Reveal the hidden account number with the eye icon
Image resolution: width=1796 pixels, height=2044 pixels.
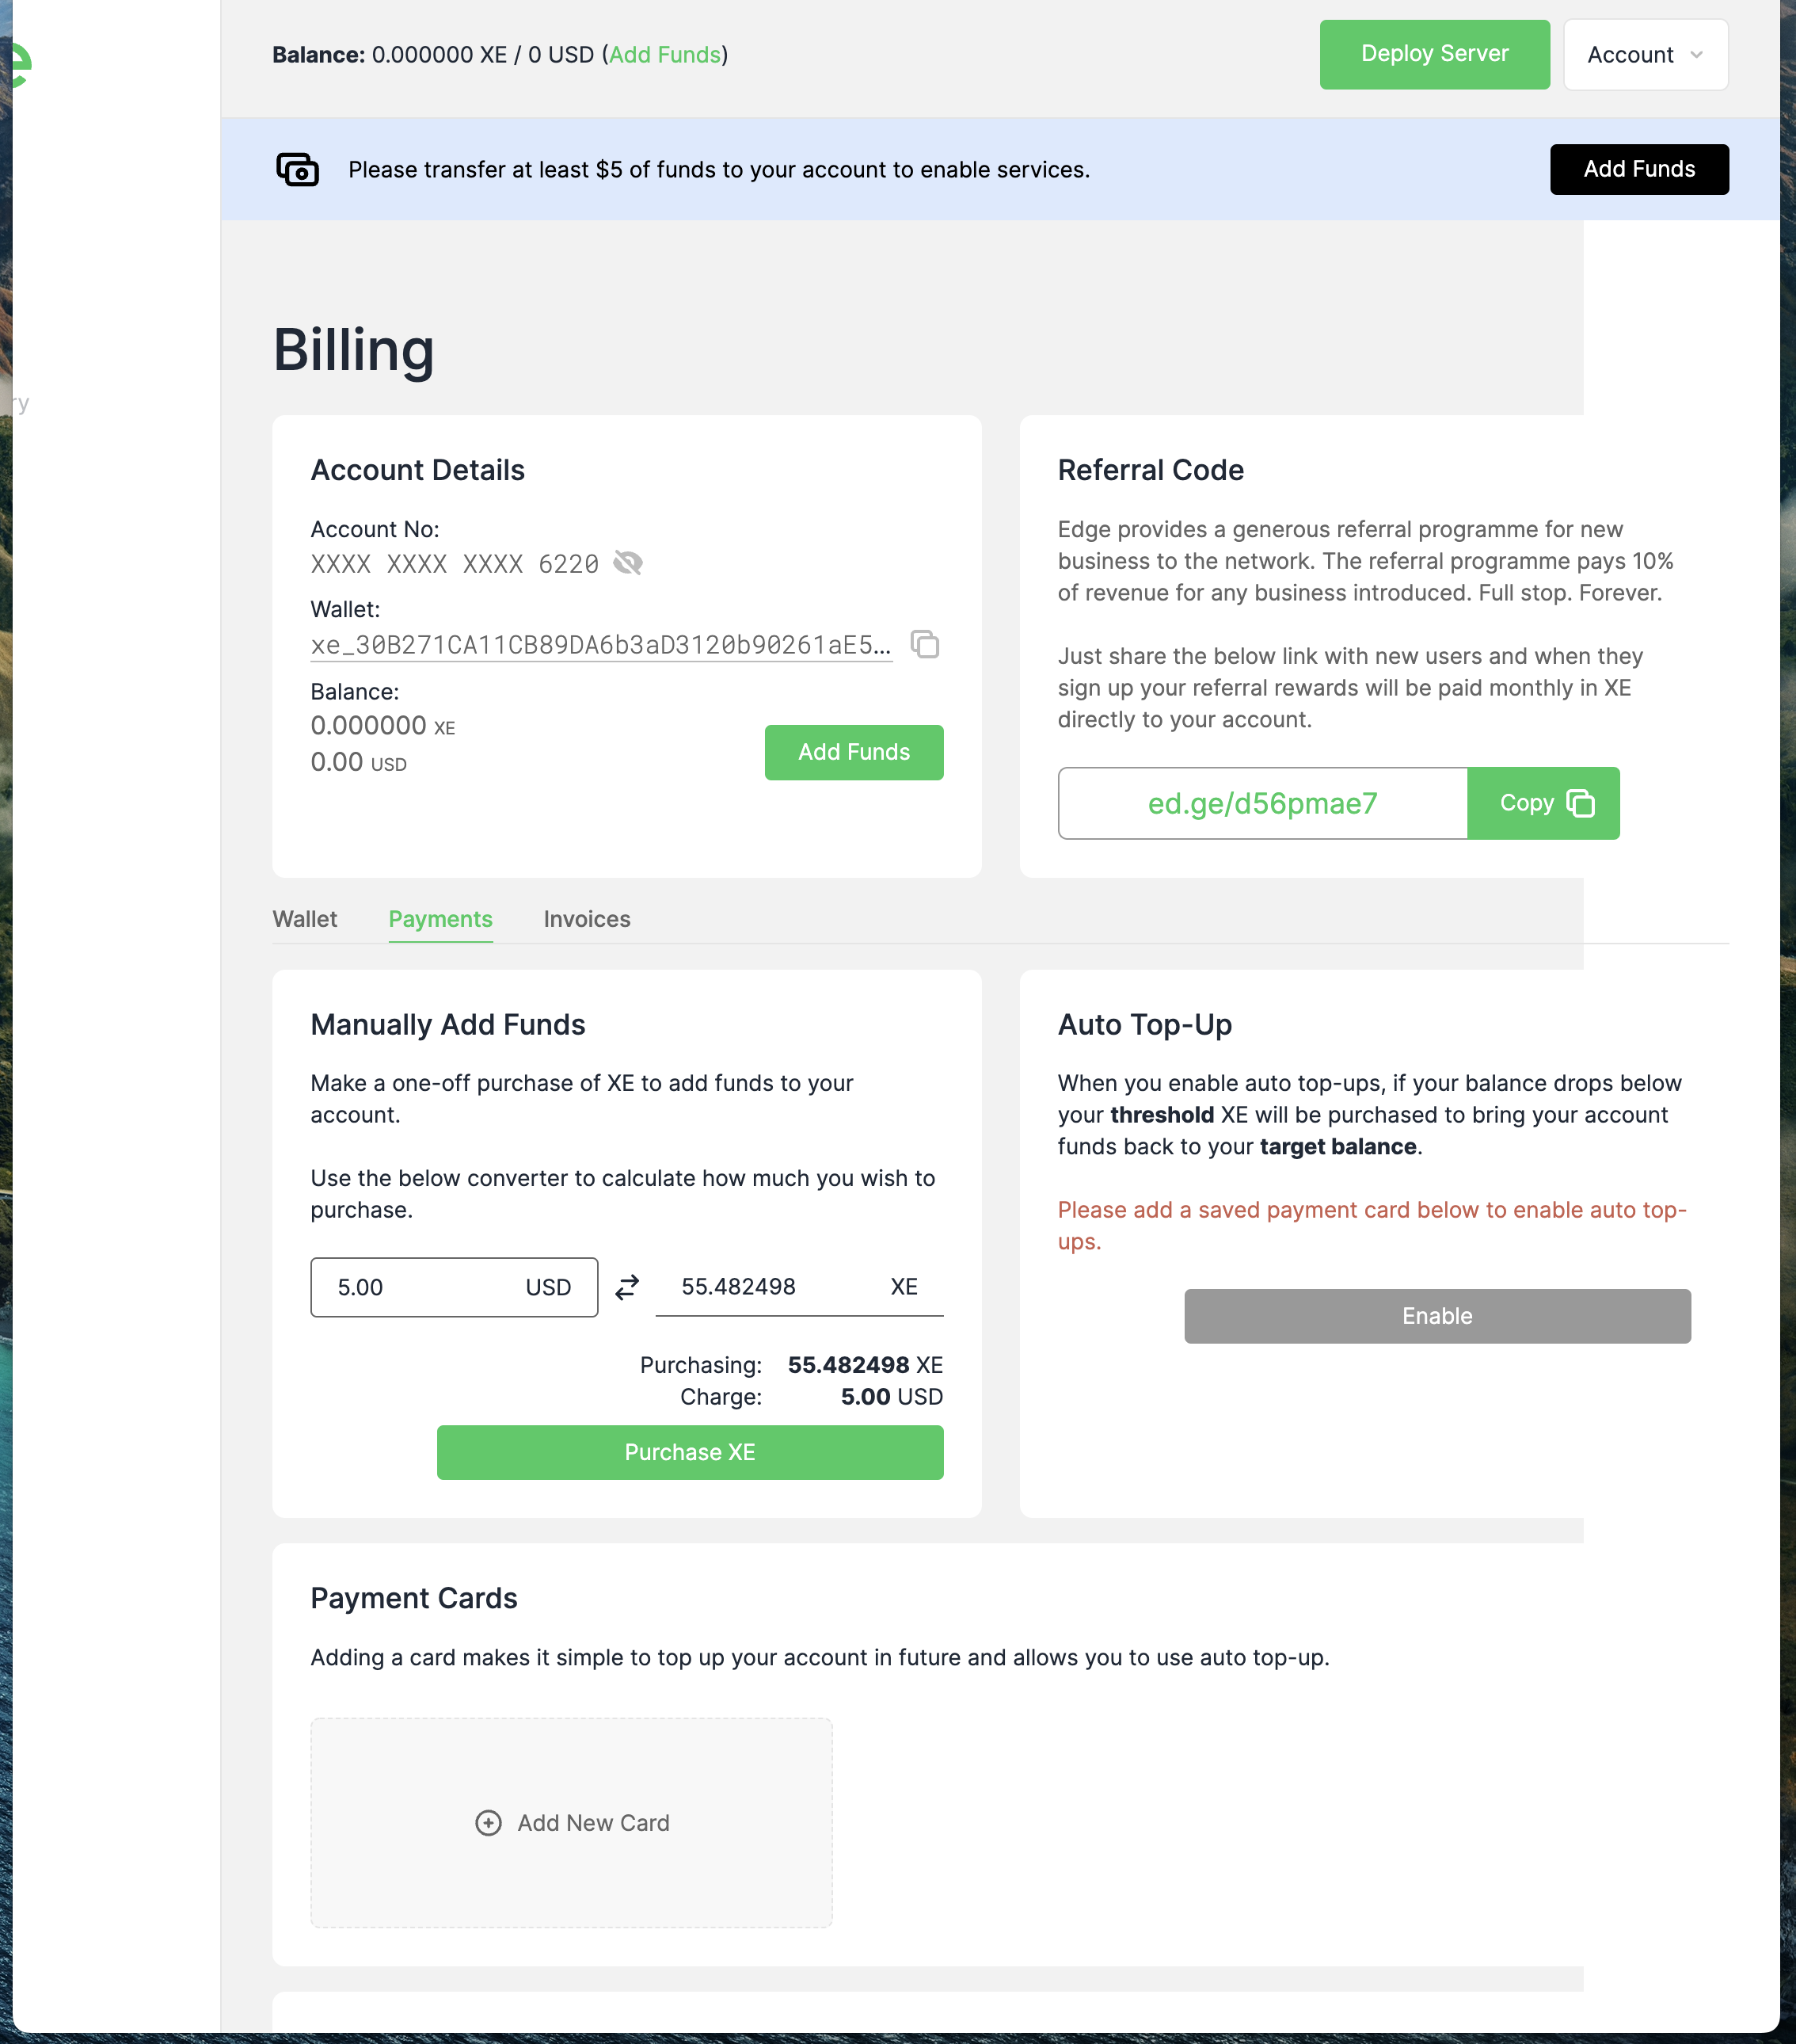click(628, 563)
